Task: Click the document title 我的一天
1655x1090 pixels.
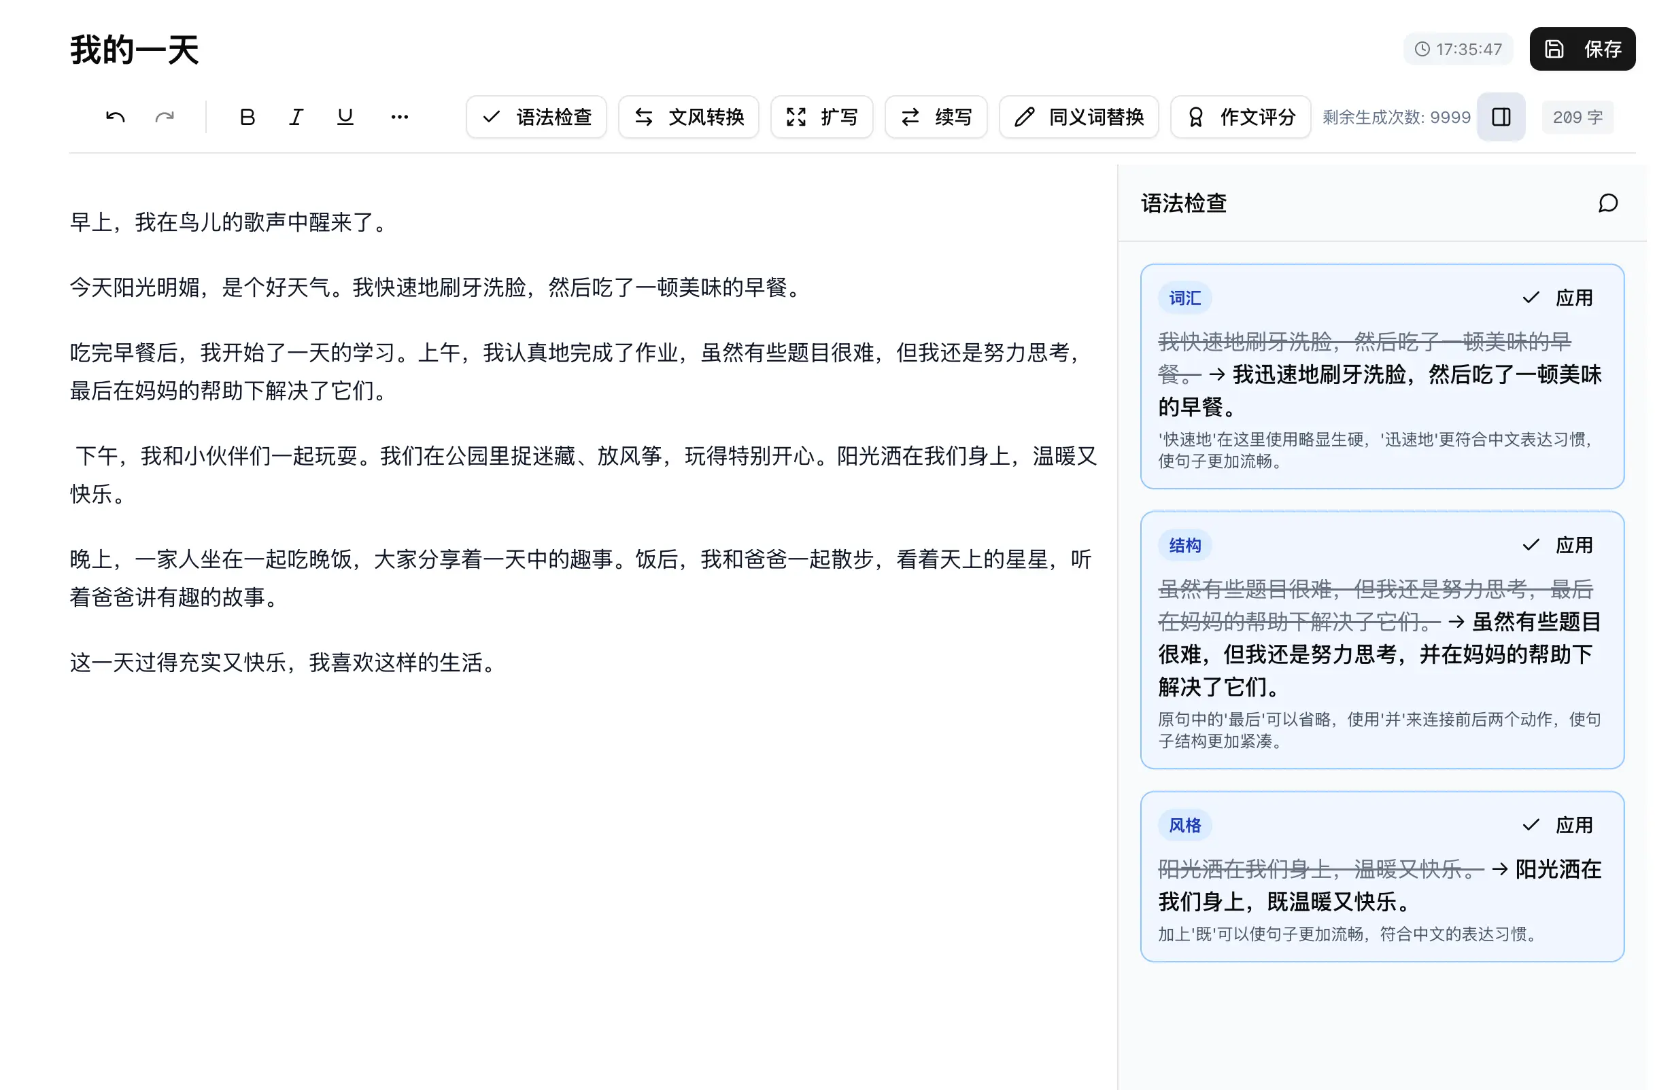Action: coord(133,49)
